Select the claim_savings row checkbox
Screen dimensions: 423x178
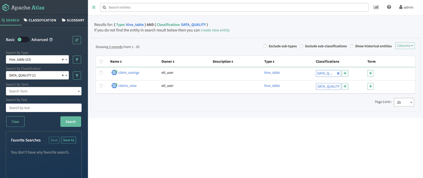(x=101, y=73)
